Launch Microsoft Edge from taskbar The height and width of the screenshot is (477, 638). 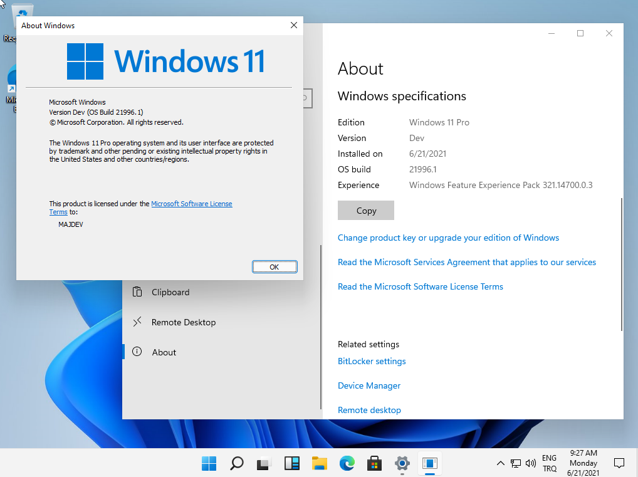click(x=347, y=463)
